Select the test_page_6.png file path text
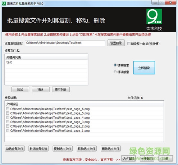178x165 pixels. (x=50, y=109)
